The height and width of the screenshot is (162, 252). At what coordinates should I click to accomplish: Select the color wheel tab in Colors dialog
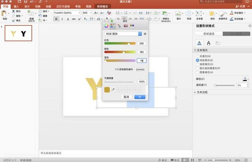pyautogui.click(x=106, y=25)
